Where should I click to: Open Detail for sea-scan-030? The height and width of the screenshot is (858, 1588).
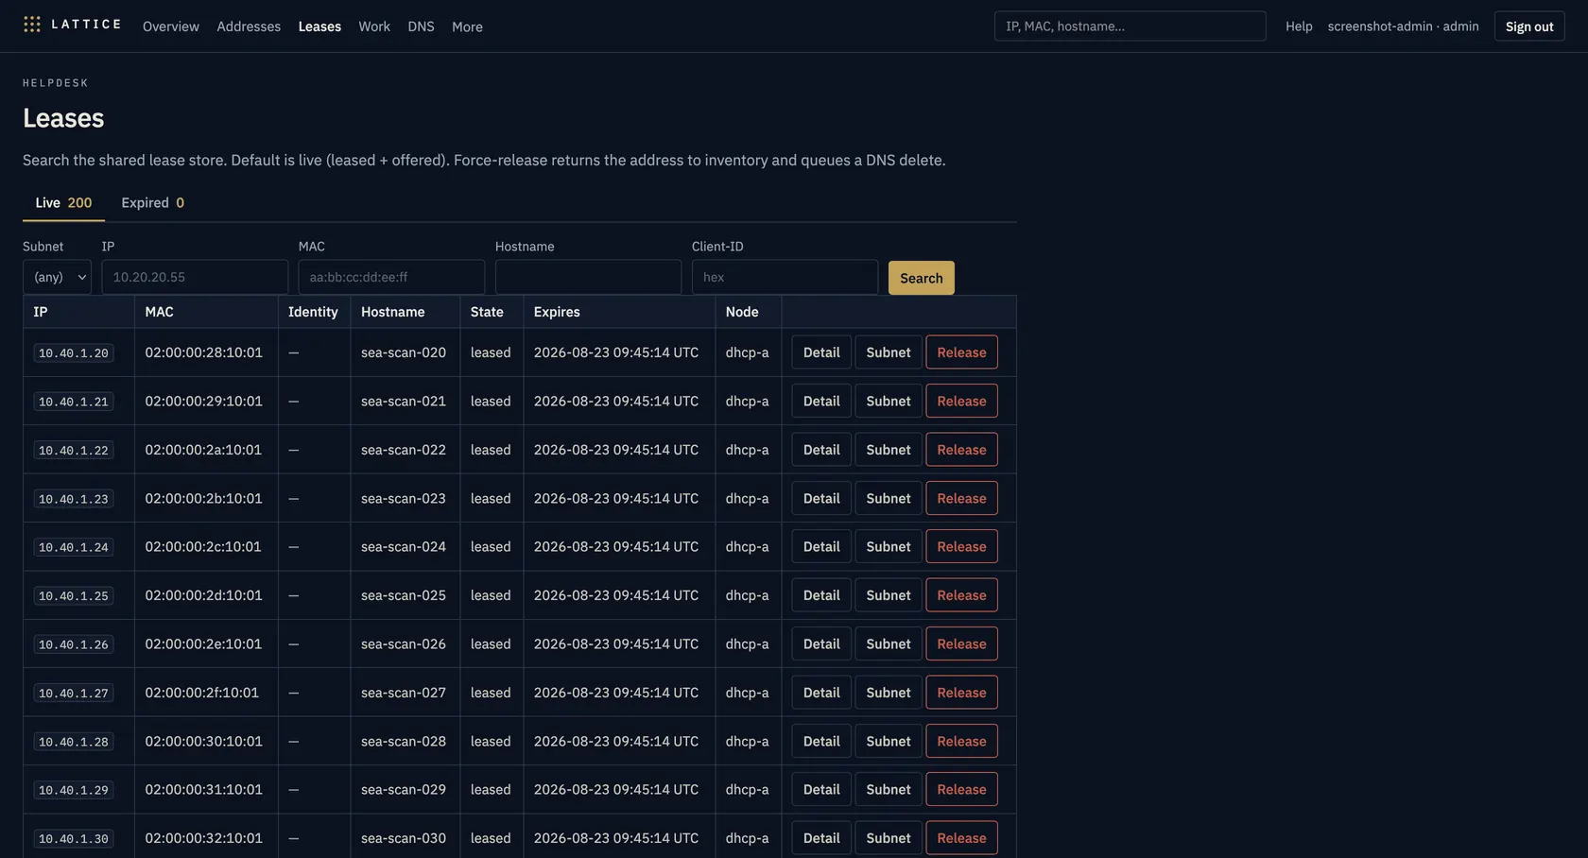pyautogui.click(x=821, y=838)
